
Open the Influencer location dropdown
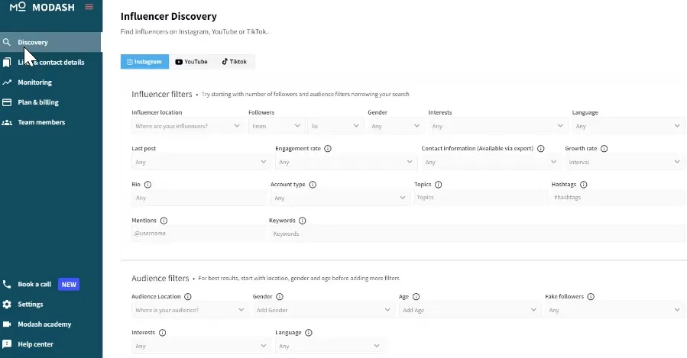[188, 126]
